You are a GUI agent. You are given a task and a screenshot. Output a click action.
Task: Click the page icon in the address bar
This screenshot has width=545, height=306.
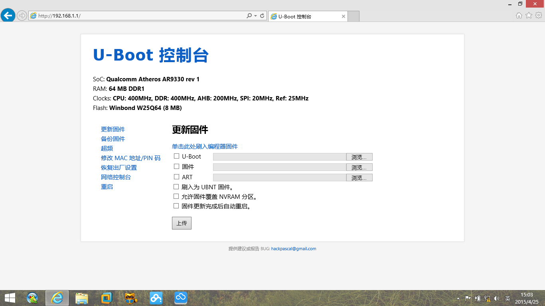tap(34, 16)
